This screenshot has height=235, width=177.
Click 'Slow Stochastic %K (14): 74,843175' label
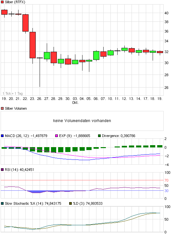[x=33, y=203]
